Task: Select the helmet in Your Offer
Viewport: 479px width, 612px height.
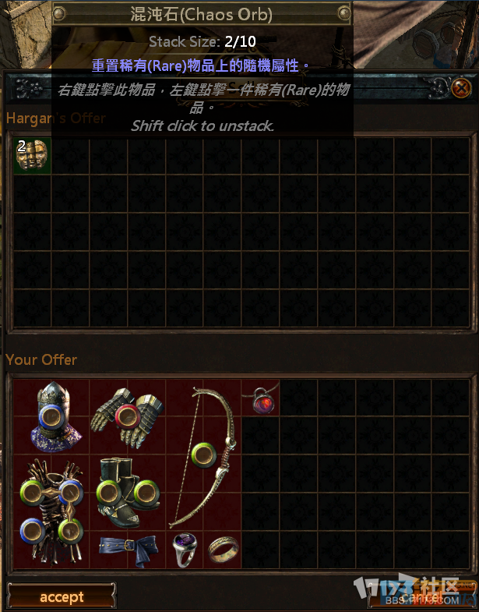Action: pos(53,417)
